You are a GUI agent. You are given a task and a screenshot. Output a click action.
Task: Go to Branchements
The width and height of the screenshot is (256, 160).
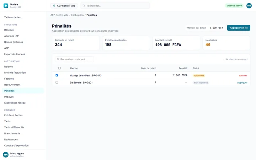[x=12, y=133]
